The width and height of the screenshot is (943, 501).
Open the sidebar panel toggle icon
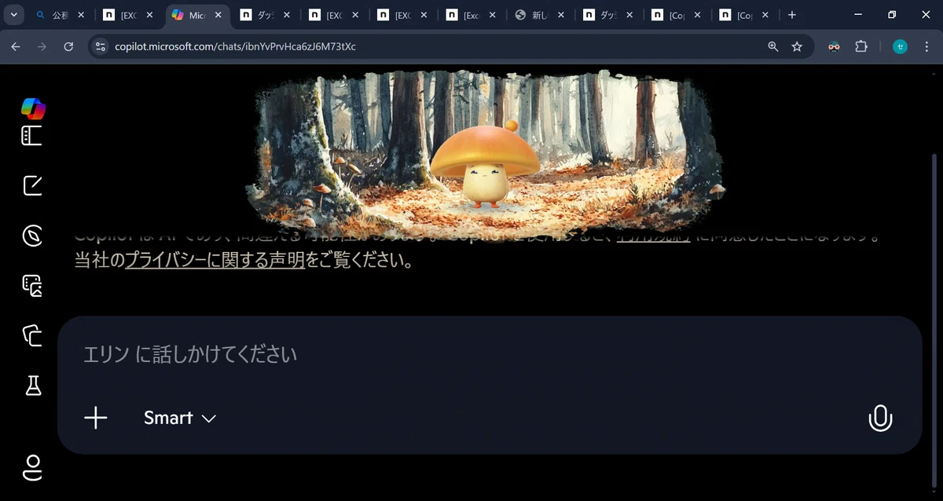32,136
